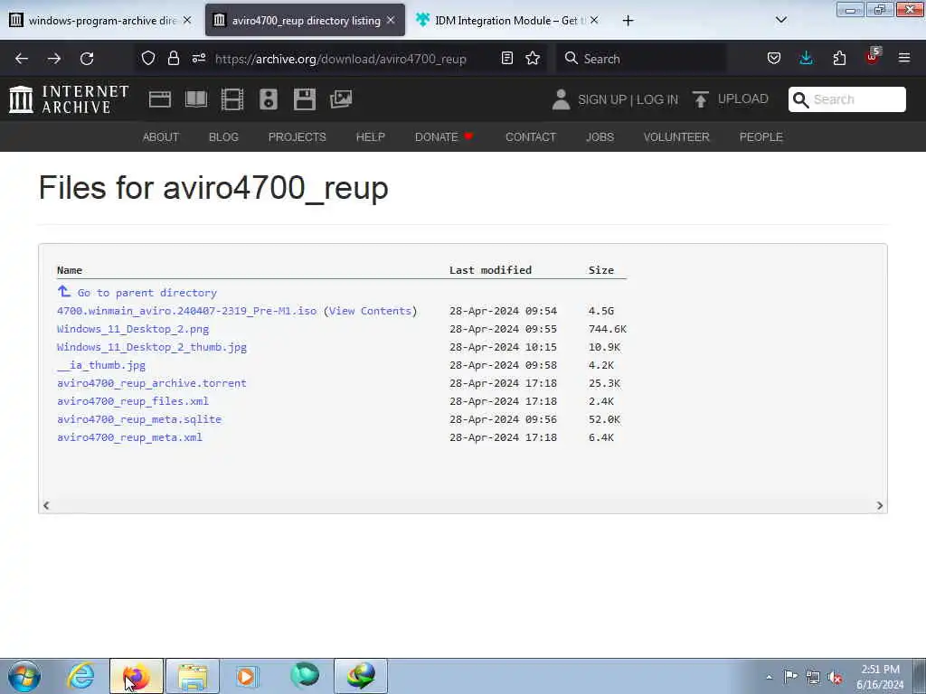Image resolution: width=926 pixels, height=694 pixels.
Task: Download aviro4700_reup_archive.torrent
Action: 152,383
